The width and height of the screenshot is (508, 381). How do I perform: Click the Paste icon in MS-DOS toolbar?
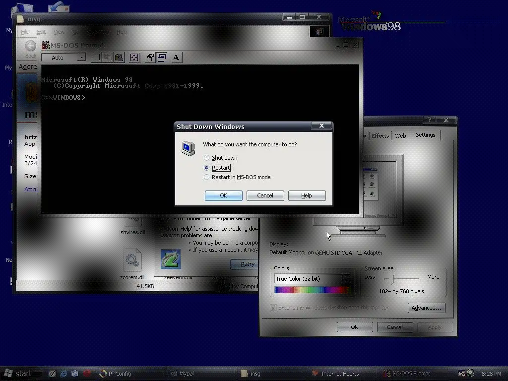click(119, 58)
